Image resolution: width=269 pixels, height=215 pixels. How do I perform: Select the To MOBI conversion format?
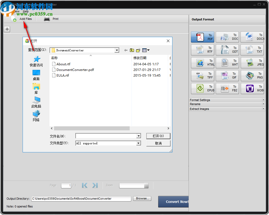click(252, 88)
